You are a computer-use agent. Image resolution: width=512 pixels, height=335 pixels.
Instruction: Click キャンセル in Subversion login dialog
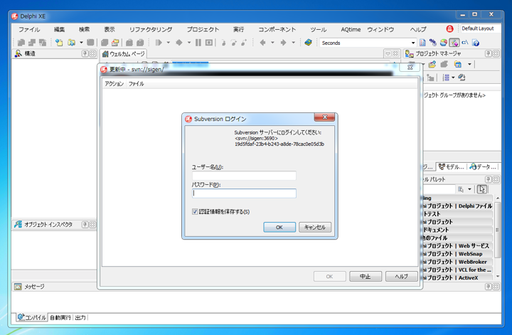point(315,228)
